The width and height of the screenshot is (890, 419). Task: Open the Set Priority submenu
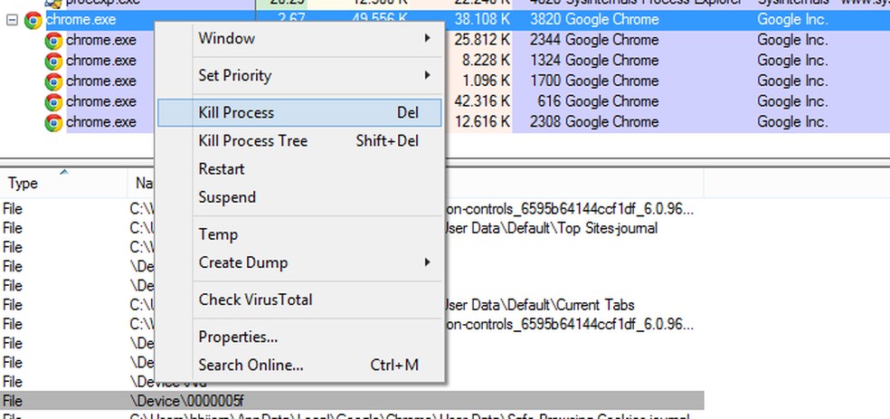299,75
